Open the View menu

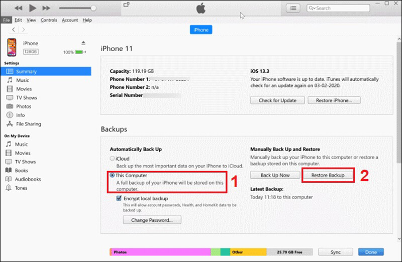[x=31, y=20]
